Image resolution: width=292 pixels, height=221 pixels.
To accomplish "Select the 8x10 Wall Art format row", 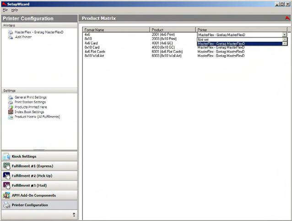I will pos(94,56).
